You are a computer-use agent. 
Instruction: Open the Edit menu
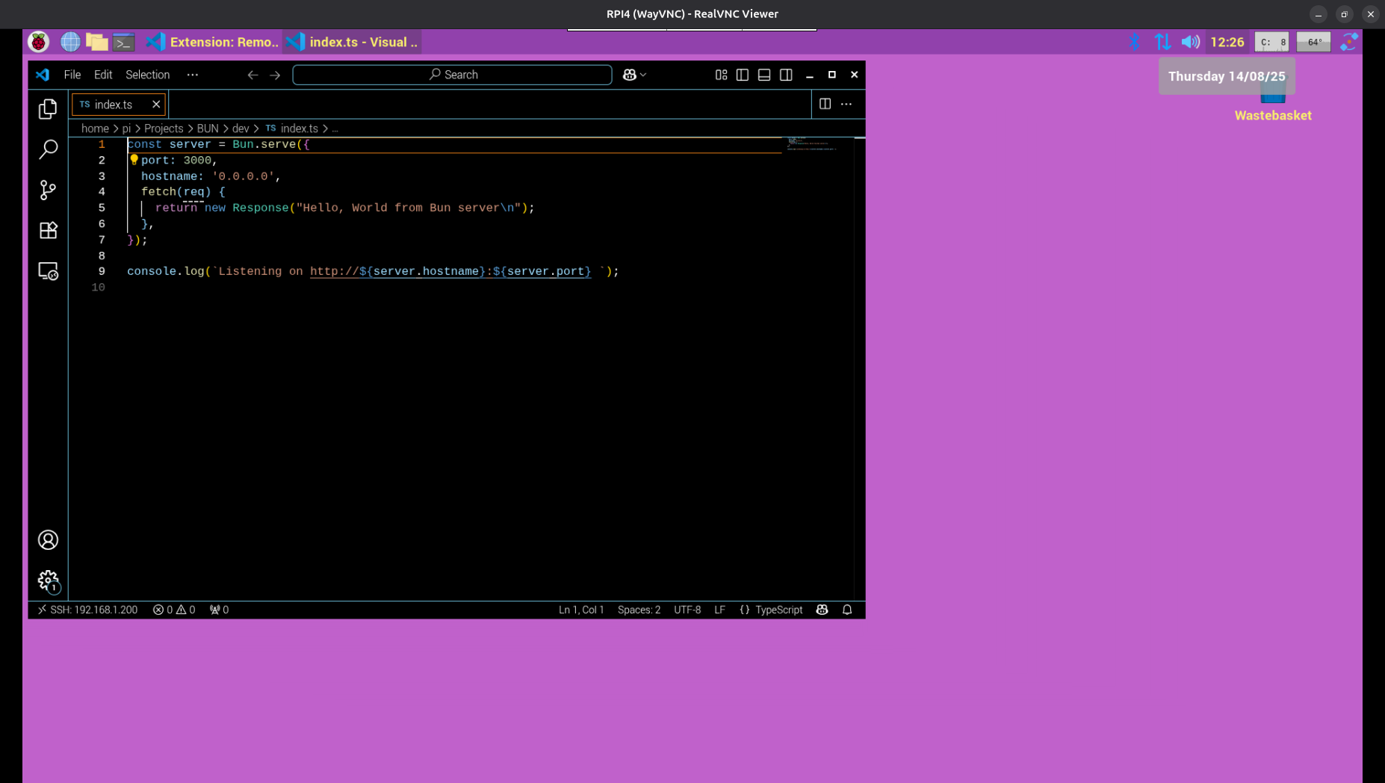click(x=103, y=75)
